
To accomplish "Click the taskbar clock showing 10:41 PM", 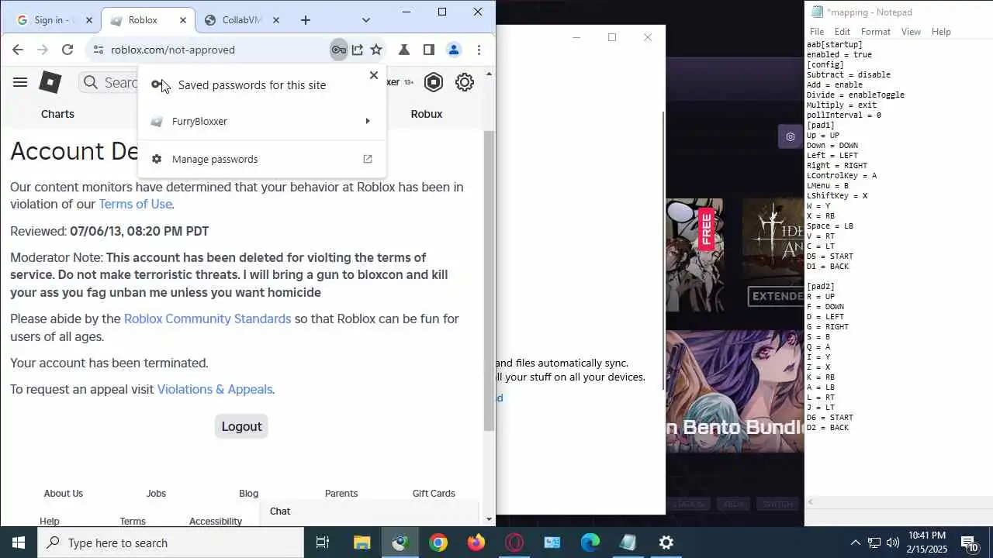I will click(x=926, y=542).
